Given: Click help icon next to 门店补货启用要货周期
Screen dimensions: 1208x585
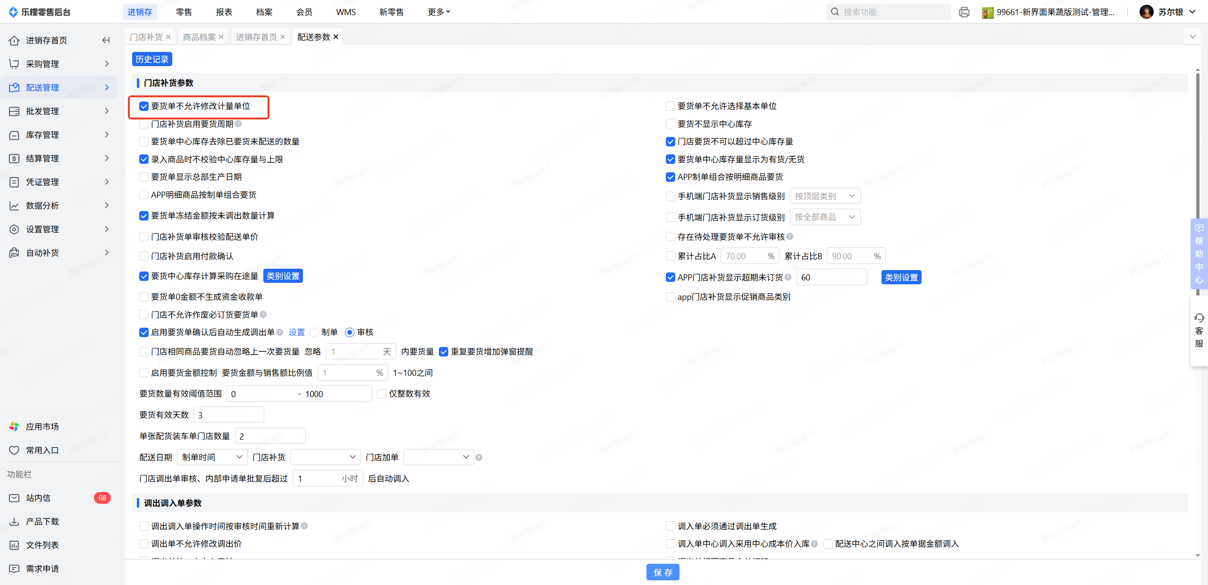Looking at the screenshot, I should (x=238, y=124).
